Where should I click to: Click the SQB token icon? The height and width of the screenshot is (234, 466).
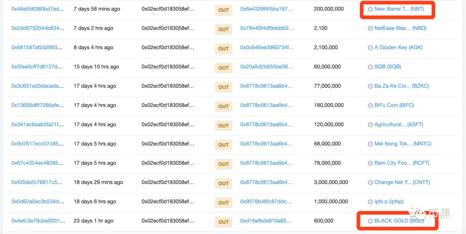(x=370, y=67)
